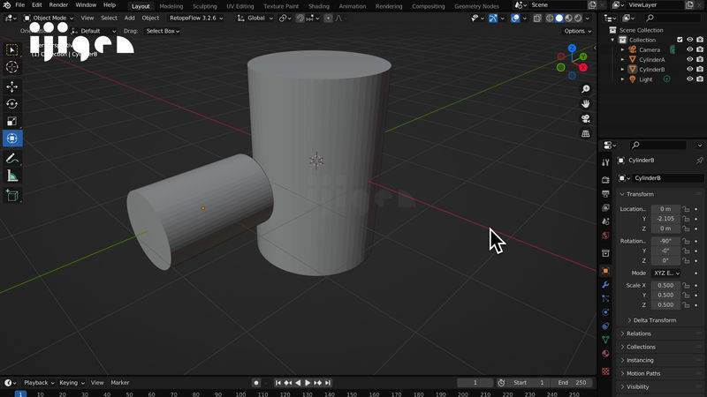Open the File menu

pos(19,5)
